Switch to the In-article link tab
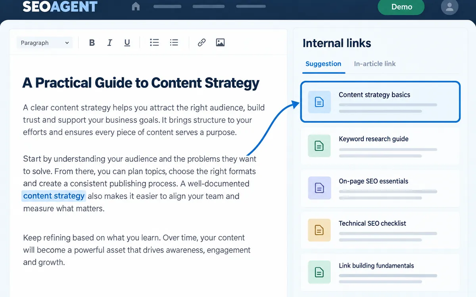476x297 pixels. point(375,64)
